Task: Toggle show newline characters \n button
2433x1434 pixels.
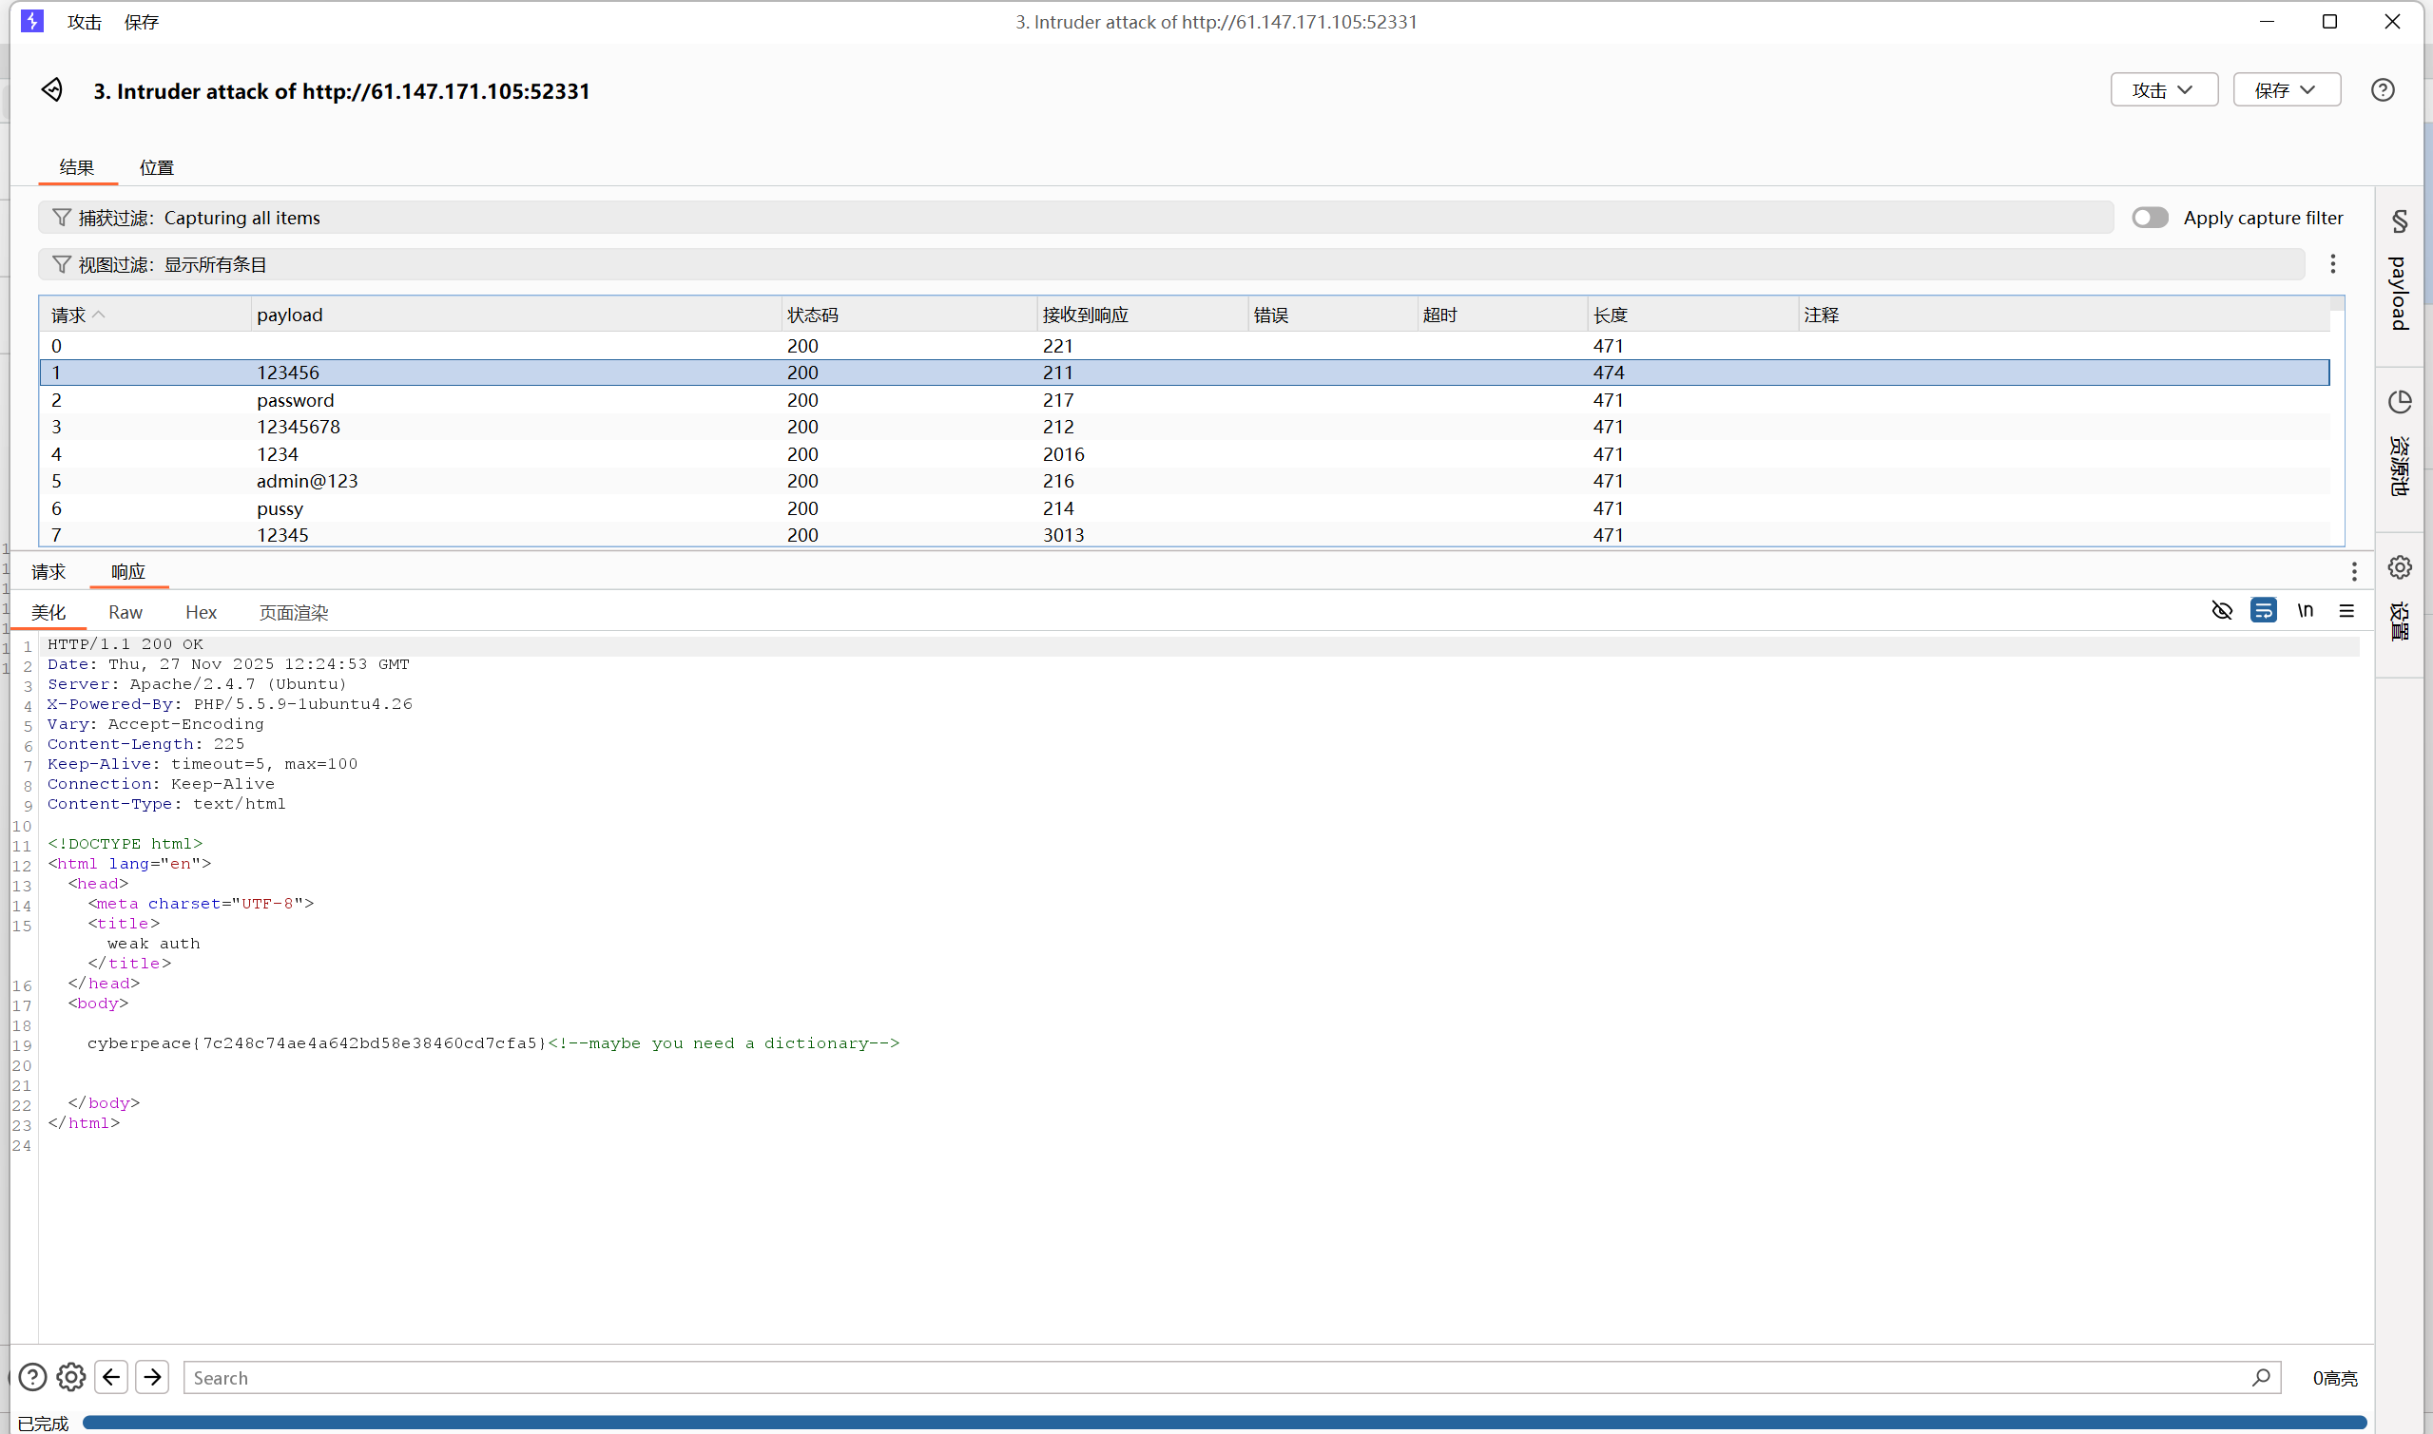Action: [x=2306, y=611]
